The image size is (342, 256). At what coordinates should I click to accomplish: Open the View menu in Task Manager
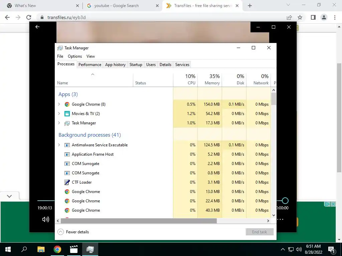91,56
